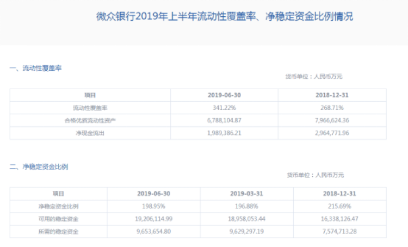Select the 2,964,771.96 net cash outflow cell
Screen dimensions: 408x247
[332, 133]
